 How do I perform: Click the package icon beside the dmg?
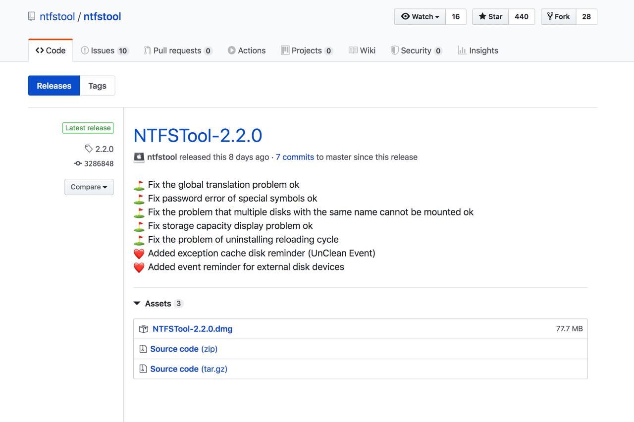144,329
